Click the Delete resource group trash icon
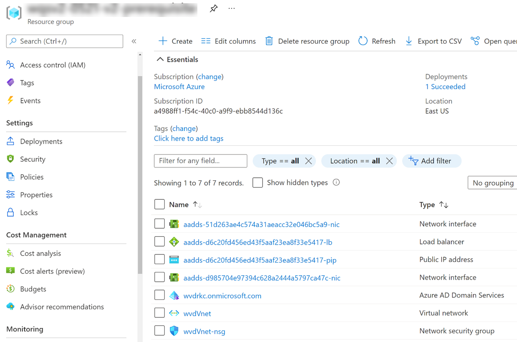517x342 pixels. coord(269,41)
